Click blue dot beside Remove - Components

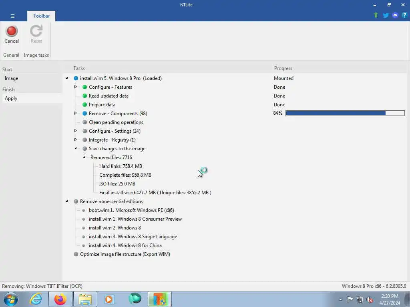(x=85, y=113)
